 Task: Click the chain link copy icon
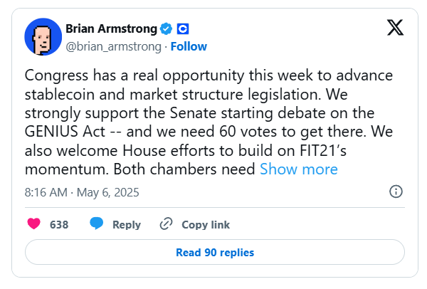pos(166,224)
